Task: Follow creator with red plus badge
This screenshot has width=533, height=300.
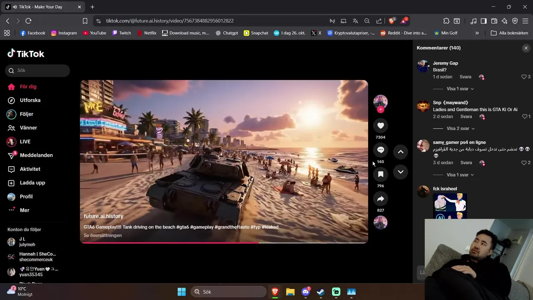Action: [381, 110]
